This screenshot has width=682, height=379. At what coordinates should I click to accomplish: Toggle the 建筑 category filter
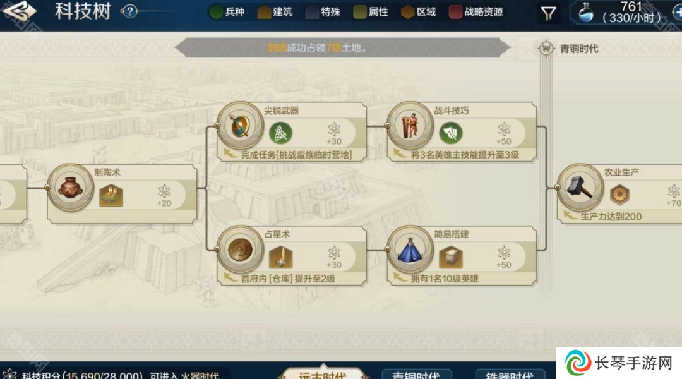[275, 12]
